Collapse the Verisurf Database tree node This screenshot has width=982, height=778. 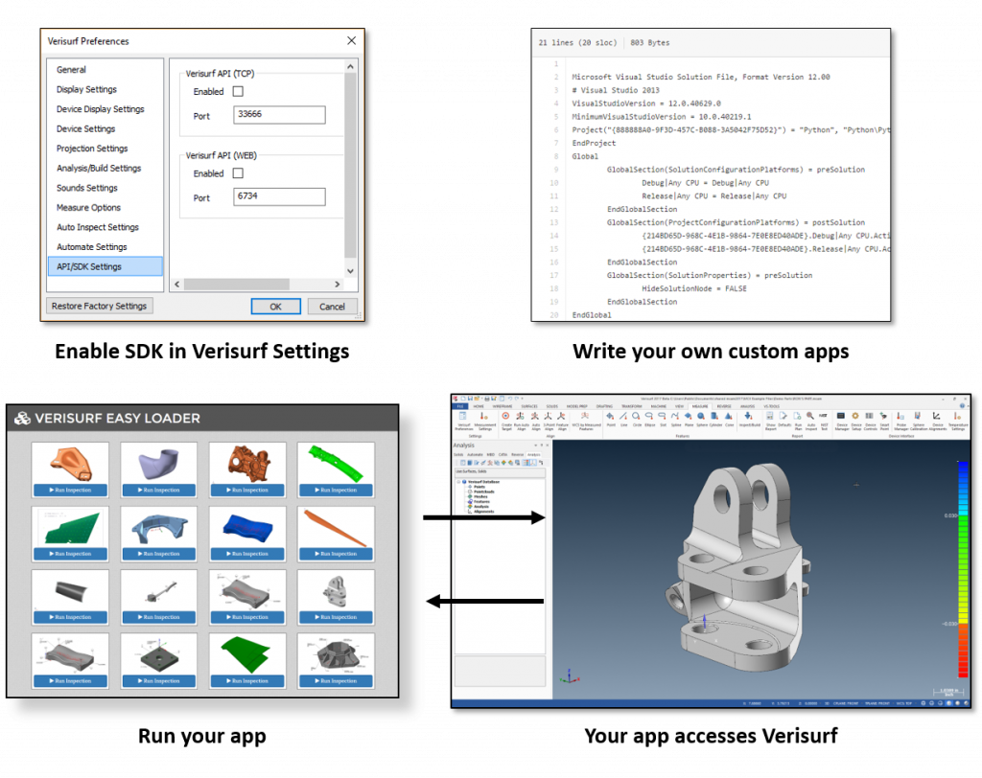click(458, 481)
